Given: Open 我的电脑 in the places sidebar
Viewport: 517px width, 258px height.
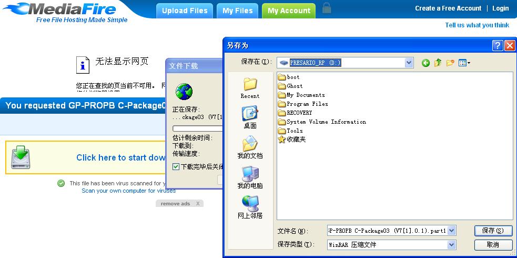Looking at the screenshot, I should [x=250, y=177].
